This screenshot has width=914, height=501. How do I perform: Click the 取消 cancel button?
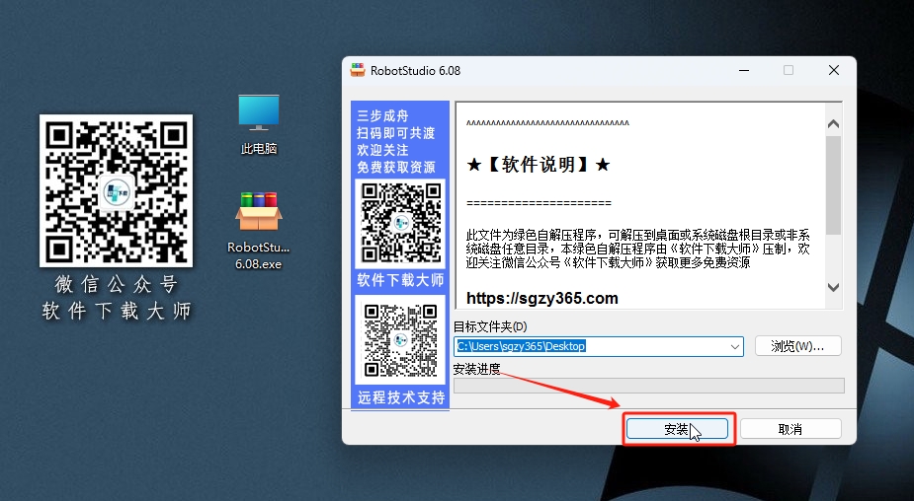point(790,429)
